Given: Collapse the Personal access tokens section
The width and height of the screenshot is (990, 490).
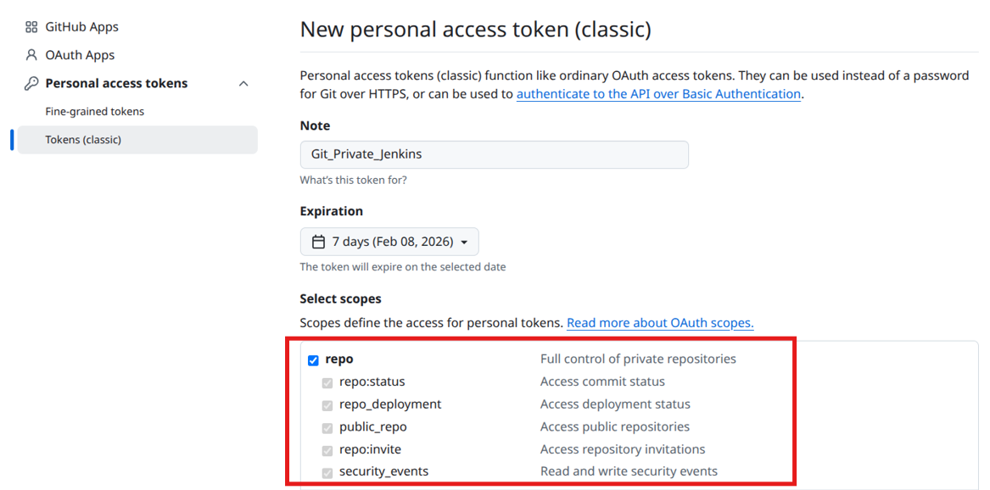Looking at the screenshot, I should [243, 83].
